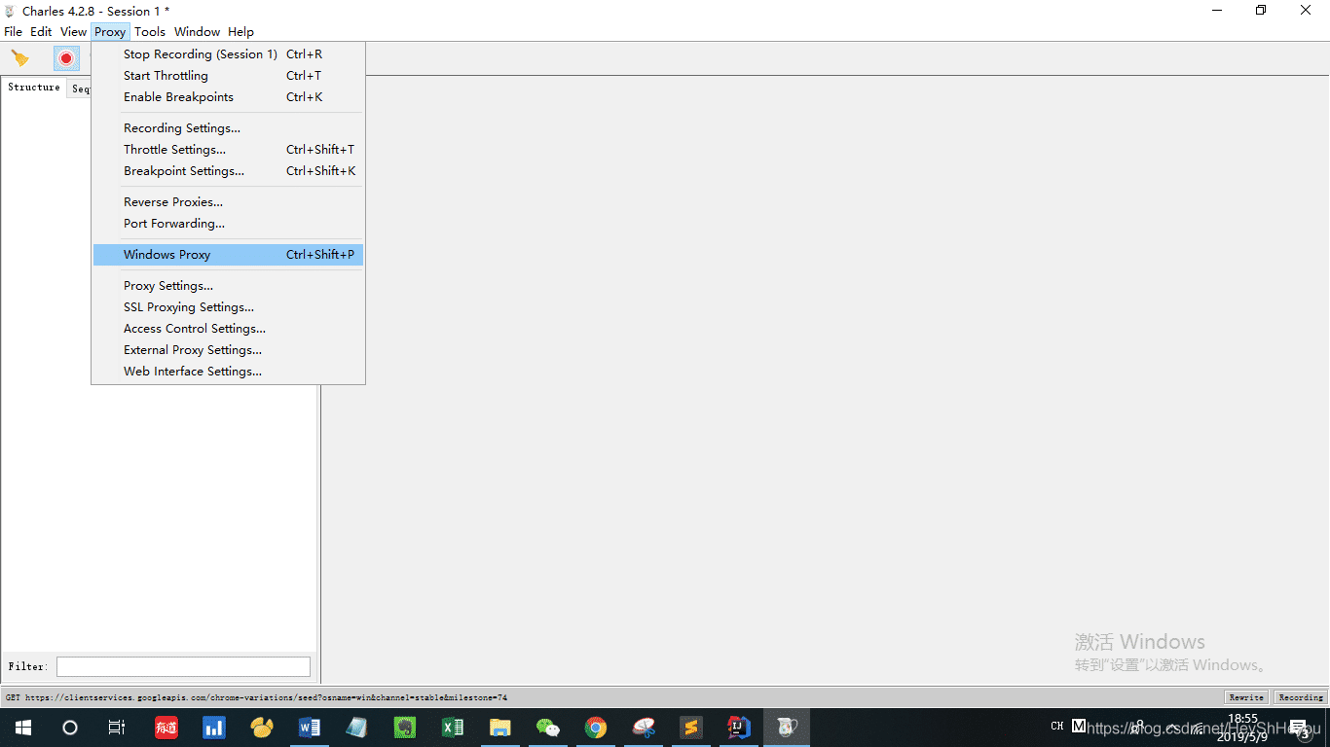Image resolution: width=1330 pixels, height=747 pixels.
Task: Switch to the Structure tab
Action: tap(34, 88)
